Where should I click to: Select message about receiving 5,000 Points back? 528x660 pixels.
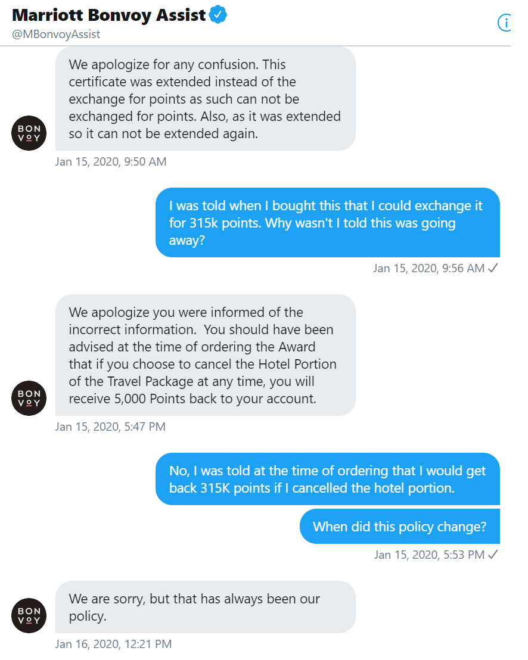point(206,355)
